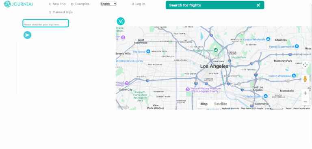Send the trip description with arrow button
This screenshot has width=312, height=149.
28,35
